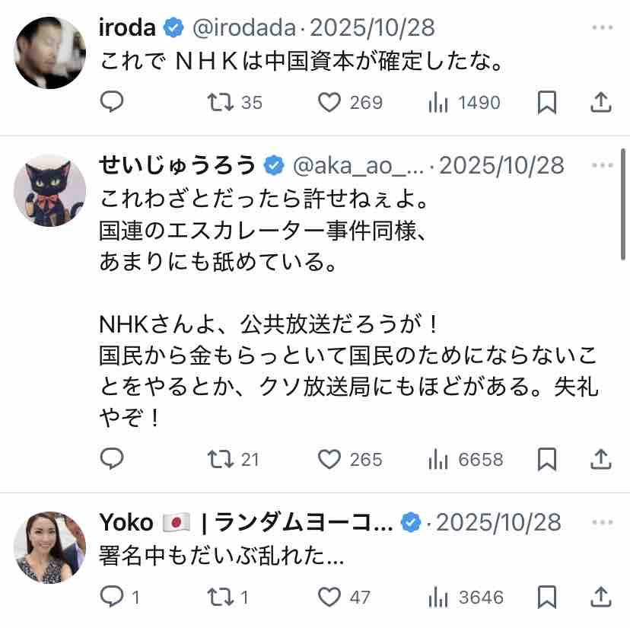
Task: Open more options on iroda's tweet
Action: coord(603,27)
